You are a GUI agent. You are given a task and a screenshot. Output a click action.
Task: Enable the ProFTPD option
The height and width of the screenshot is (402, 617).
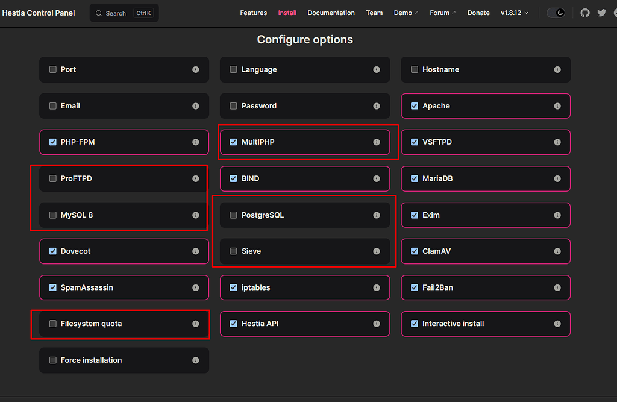coord(52,178)
